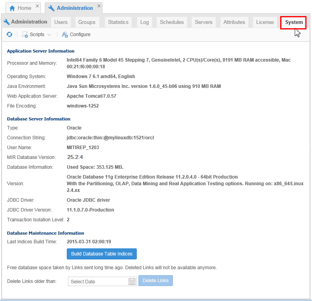Open the Log tab
Image resolution: width=312 pixels, height=301 pixels.
(145, 22)
